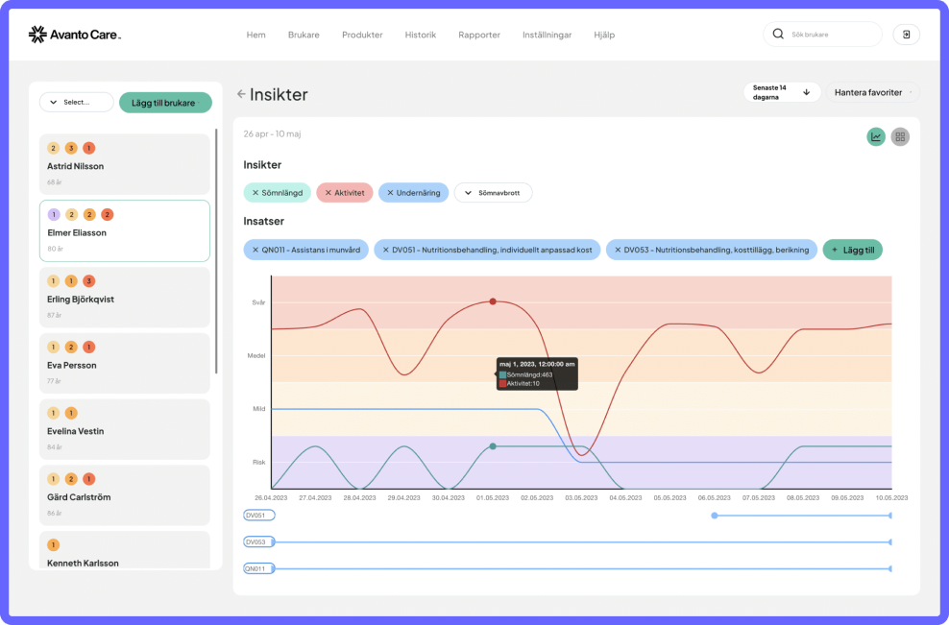The image size is (949, 625).
Task: Click the logout icon in header
Action: [906, 35]
